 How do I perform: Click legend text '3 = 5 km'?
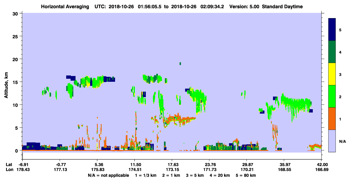[x=194, y=175]
